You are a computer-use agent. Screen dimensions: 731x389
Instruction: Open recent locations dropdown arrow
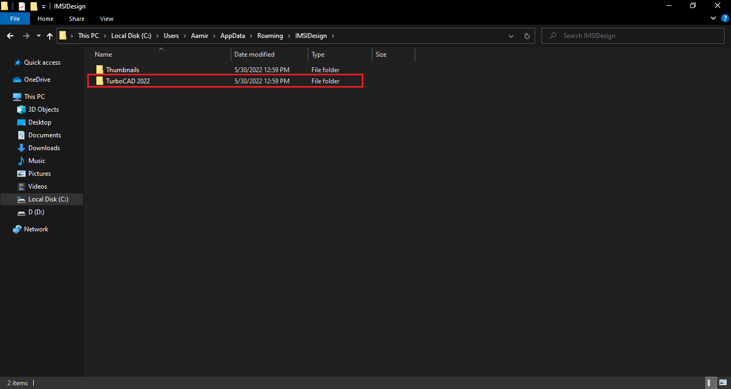pyautogui.click(x=39, y=36)
